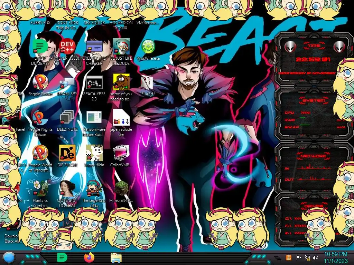Click the DRIVES gadget header
Image resolution: width=354 pixels, height=265 pixels.
coord(313,206)
